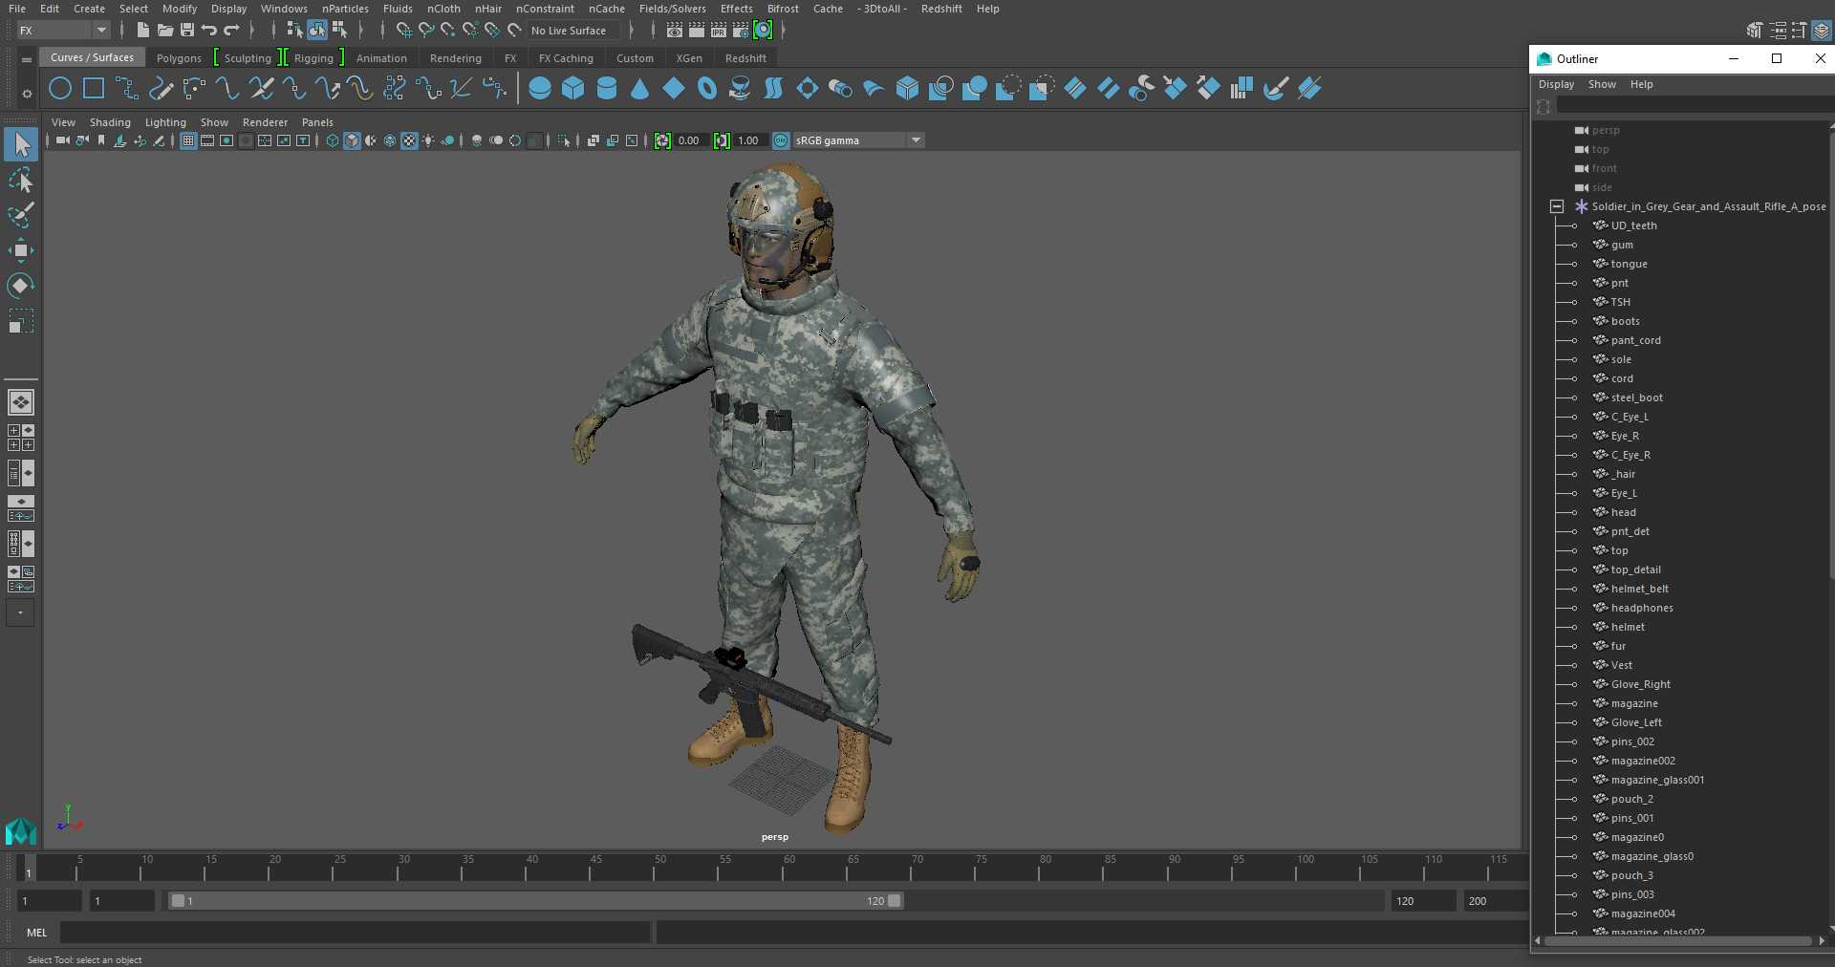
Task: Open the shelf tab menu button
Action: click(x=27, y=59)
